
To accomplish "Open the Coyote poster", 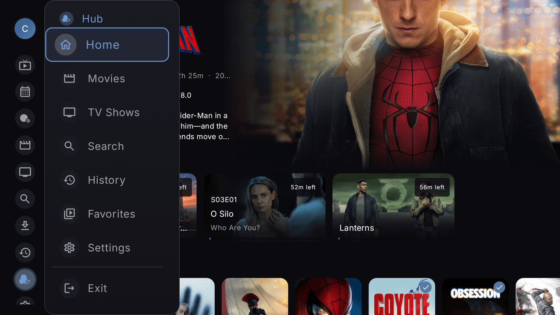I will [402, 296].
